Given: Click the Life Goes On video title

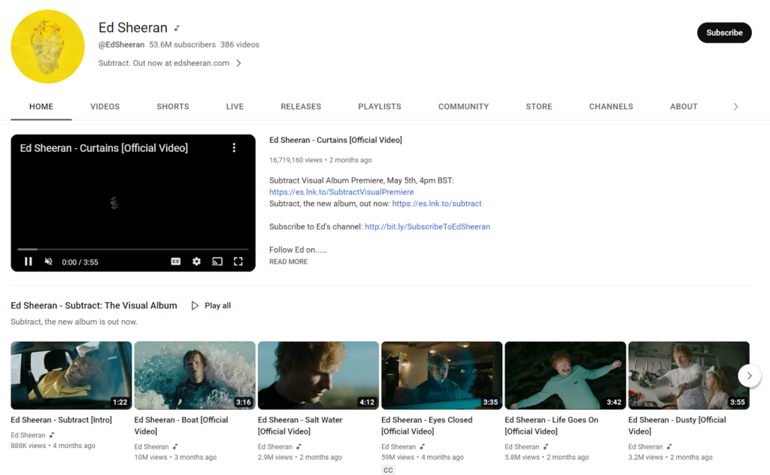Looking at the screenshot, I should [551, 425].
